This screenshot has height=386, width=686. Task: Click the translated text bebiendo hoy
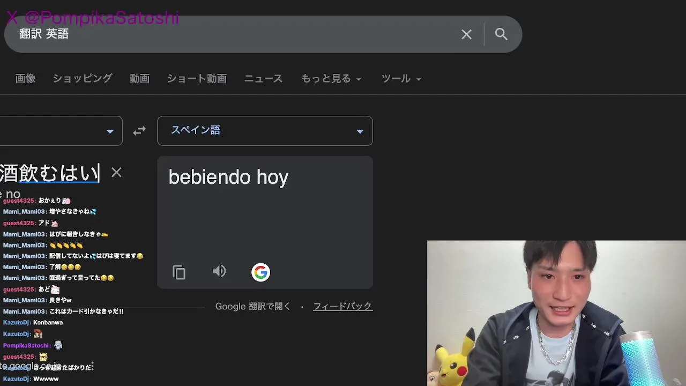(228, 177)
